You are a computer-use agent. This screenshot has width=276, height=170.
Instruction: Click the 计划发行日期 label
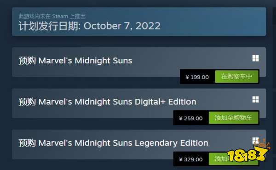[x=50, y=26]
